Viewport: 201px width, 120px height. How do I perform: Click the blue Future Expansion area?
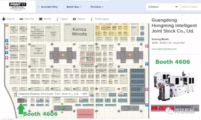click(x=137, y=86)
